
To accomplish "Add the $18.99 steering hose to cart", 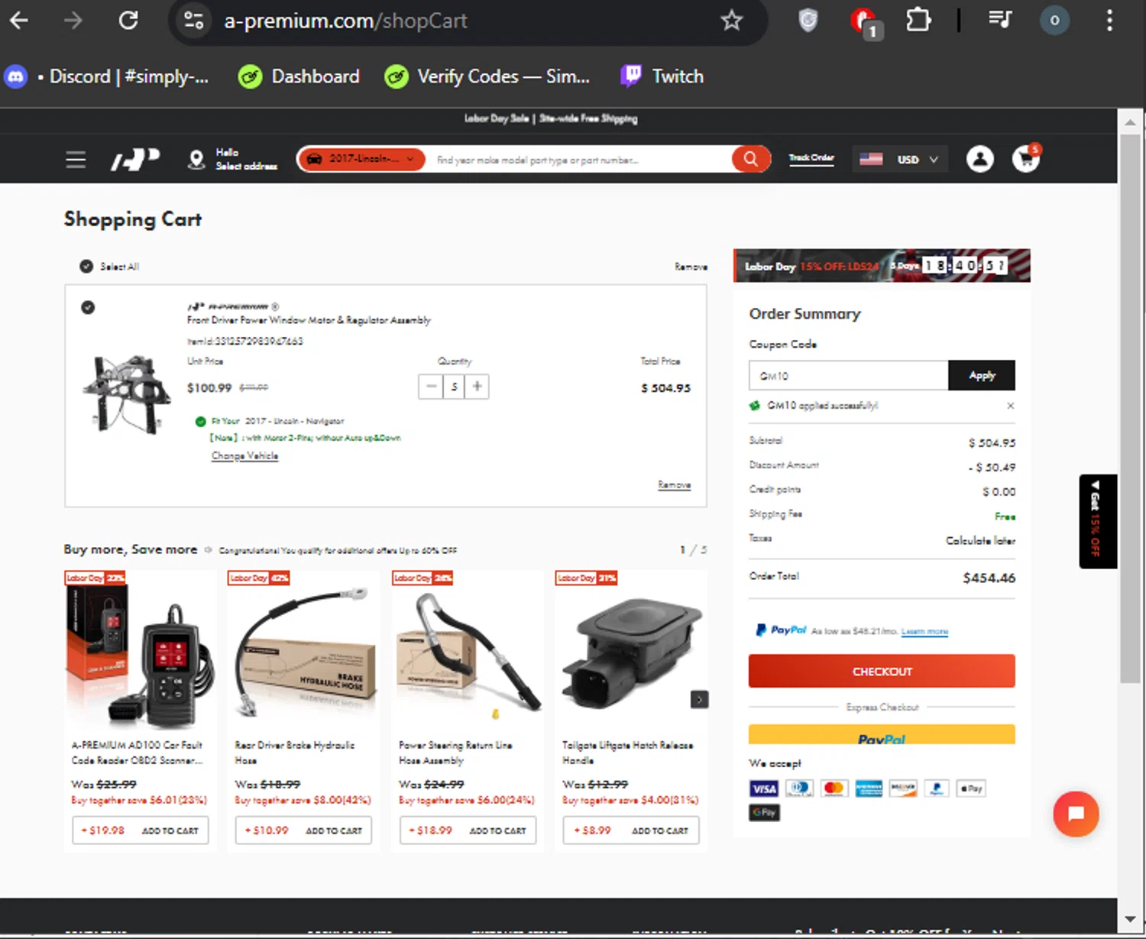I will pyautogui.click(x=468, y=830).
